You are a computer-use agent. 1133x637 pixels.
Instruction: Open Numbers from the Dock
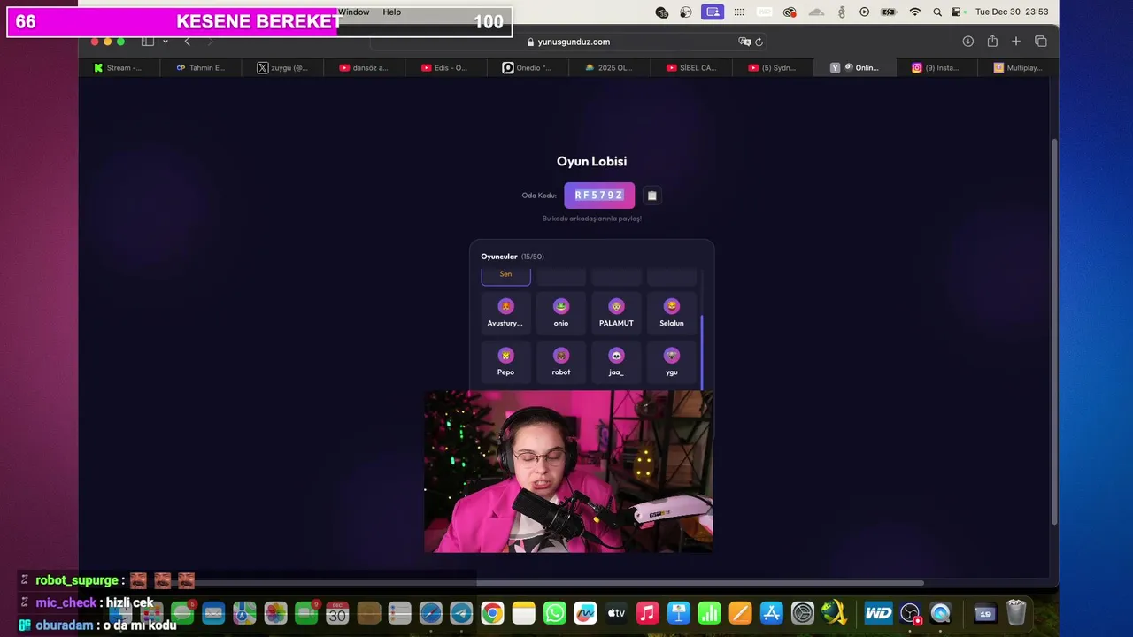[x=710, y=613]
